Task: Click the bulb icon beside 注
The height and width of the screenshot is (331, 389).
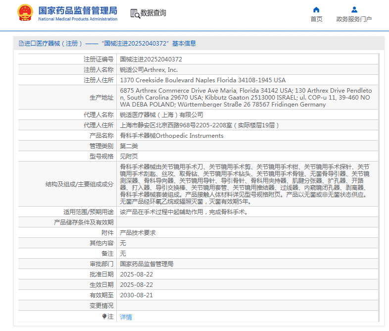Action: [x=104, y=316]
